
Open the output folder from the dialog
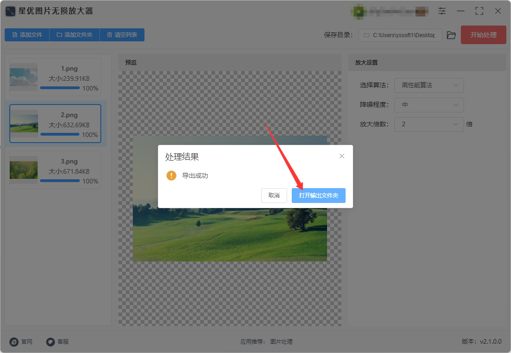318,196
